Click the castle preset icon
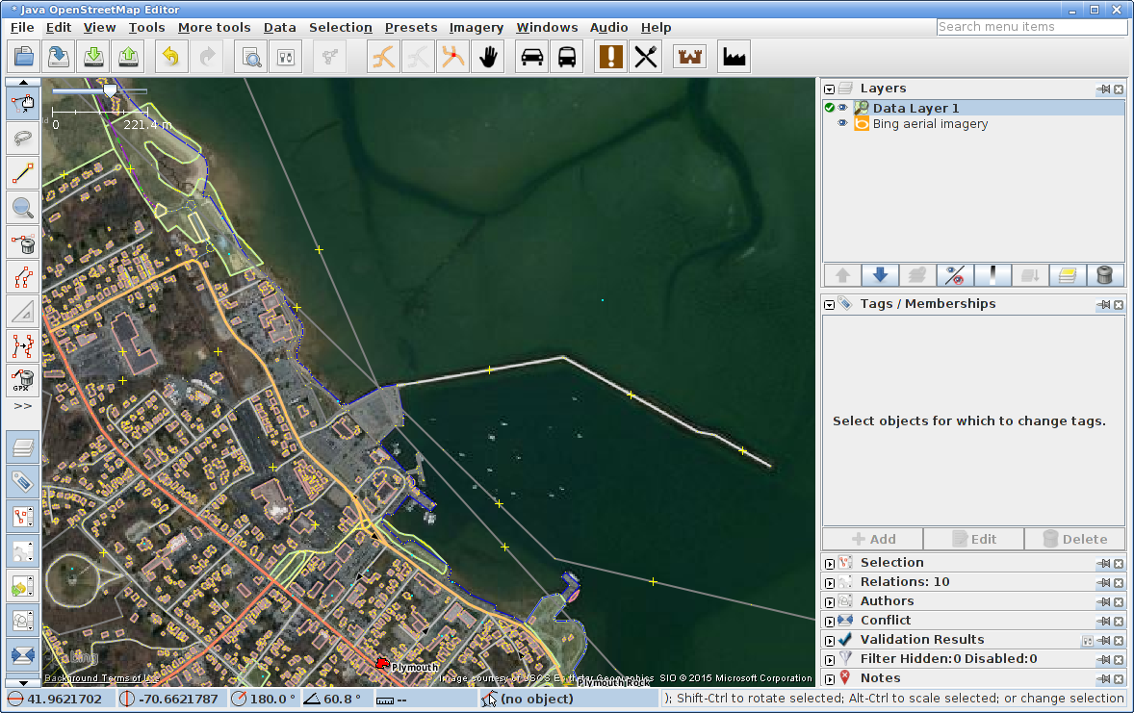The image size is (1134, 713). (689, 57)
